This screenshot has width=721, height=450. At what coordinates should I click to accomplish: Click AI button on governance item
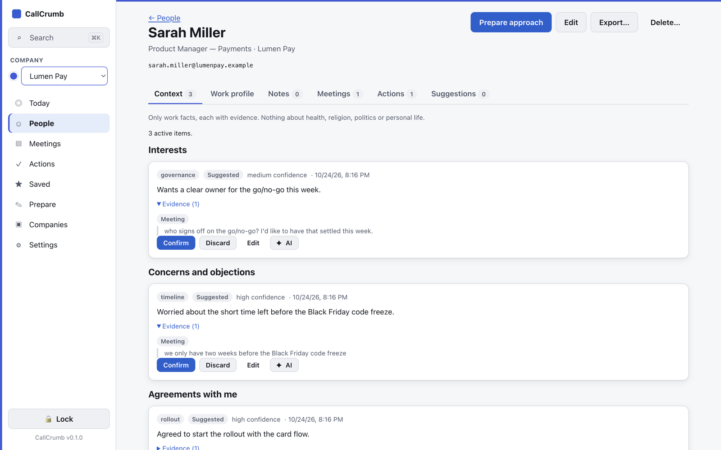tap(284, 243)
